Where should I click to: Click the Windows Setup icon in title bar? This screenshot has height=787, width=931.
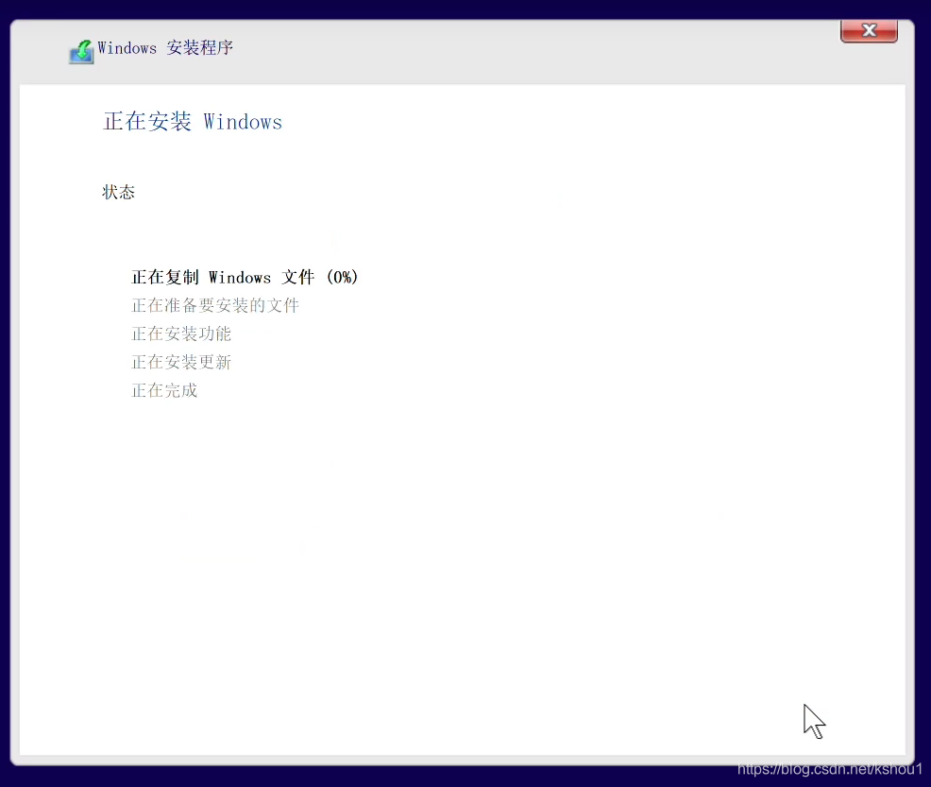tap(81, 51)
